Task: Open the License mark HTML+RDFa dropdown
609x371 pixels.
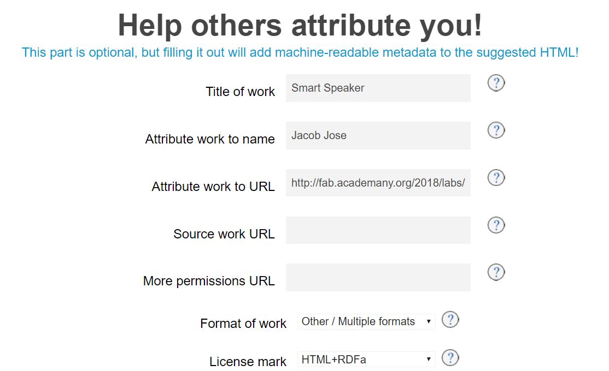Action: coord(366,359)
